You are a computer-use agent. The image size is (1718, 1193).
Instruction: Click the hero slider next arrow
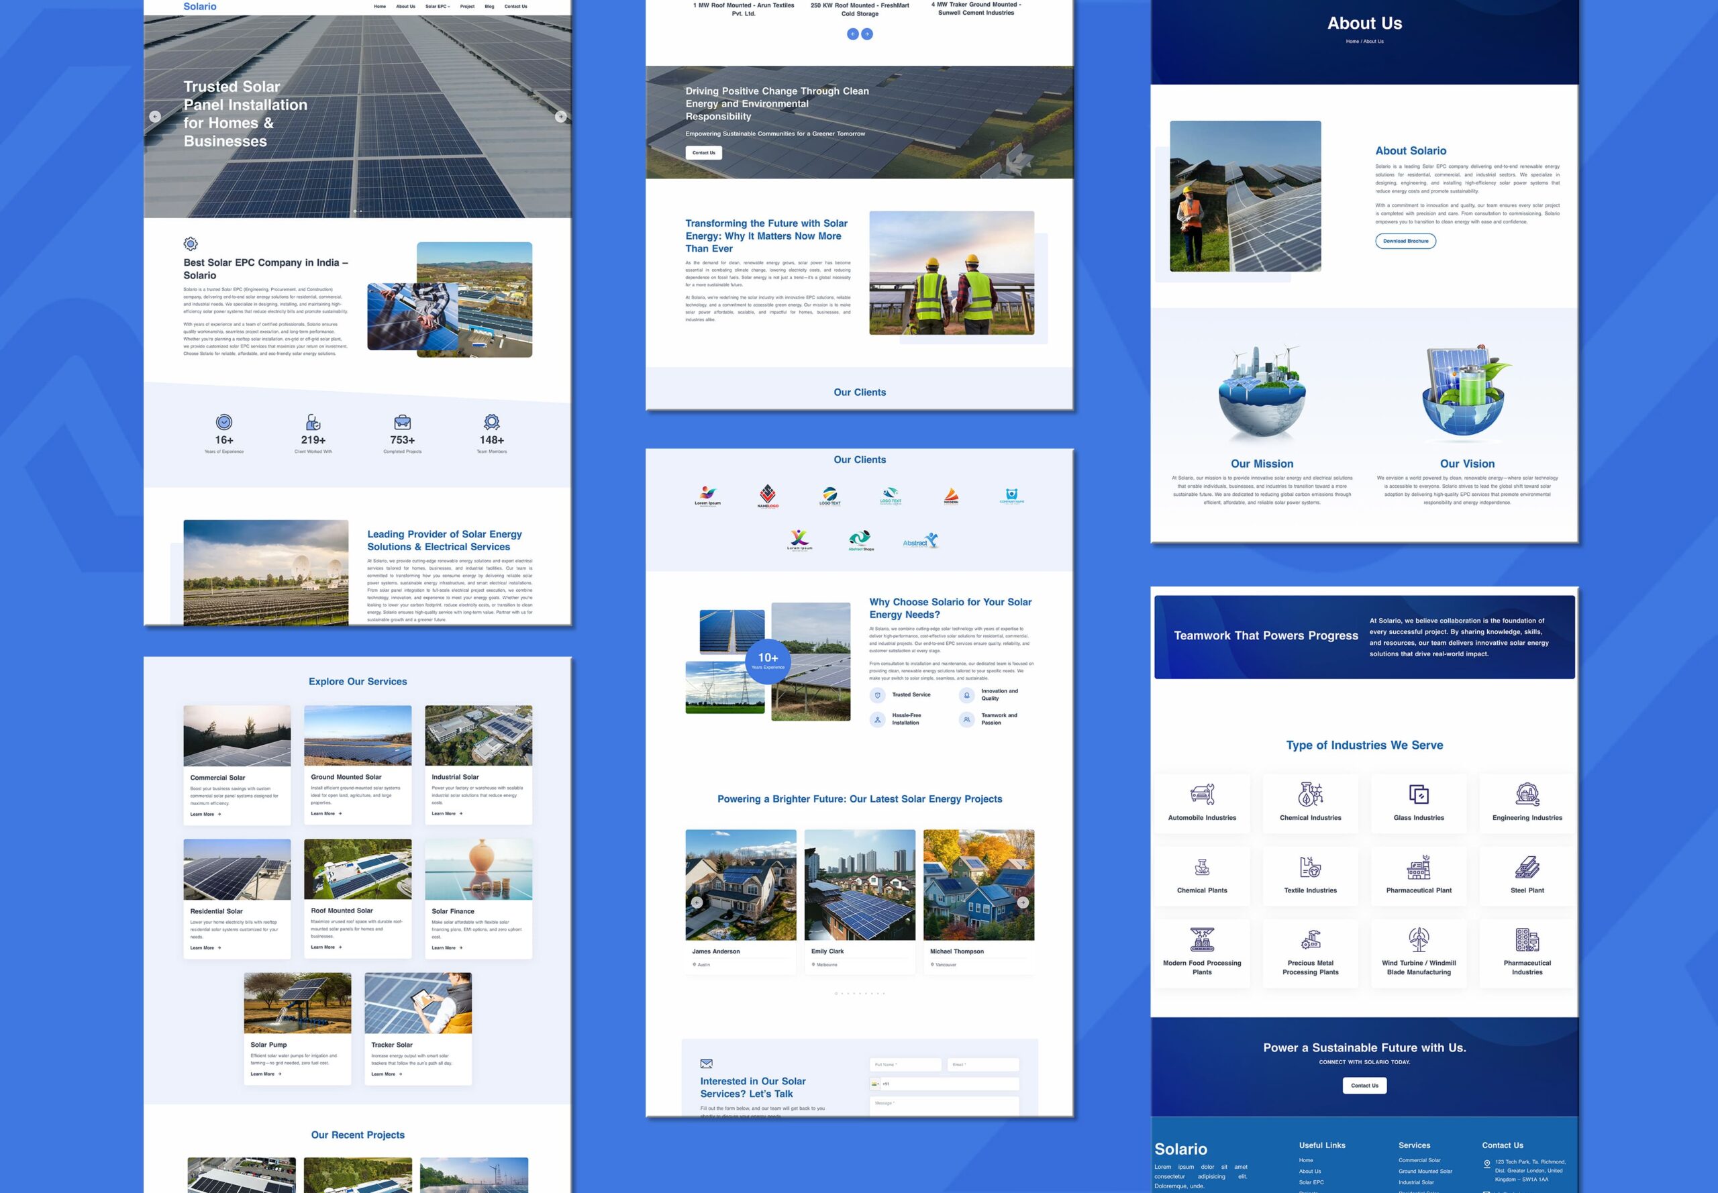click(561, 117)
